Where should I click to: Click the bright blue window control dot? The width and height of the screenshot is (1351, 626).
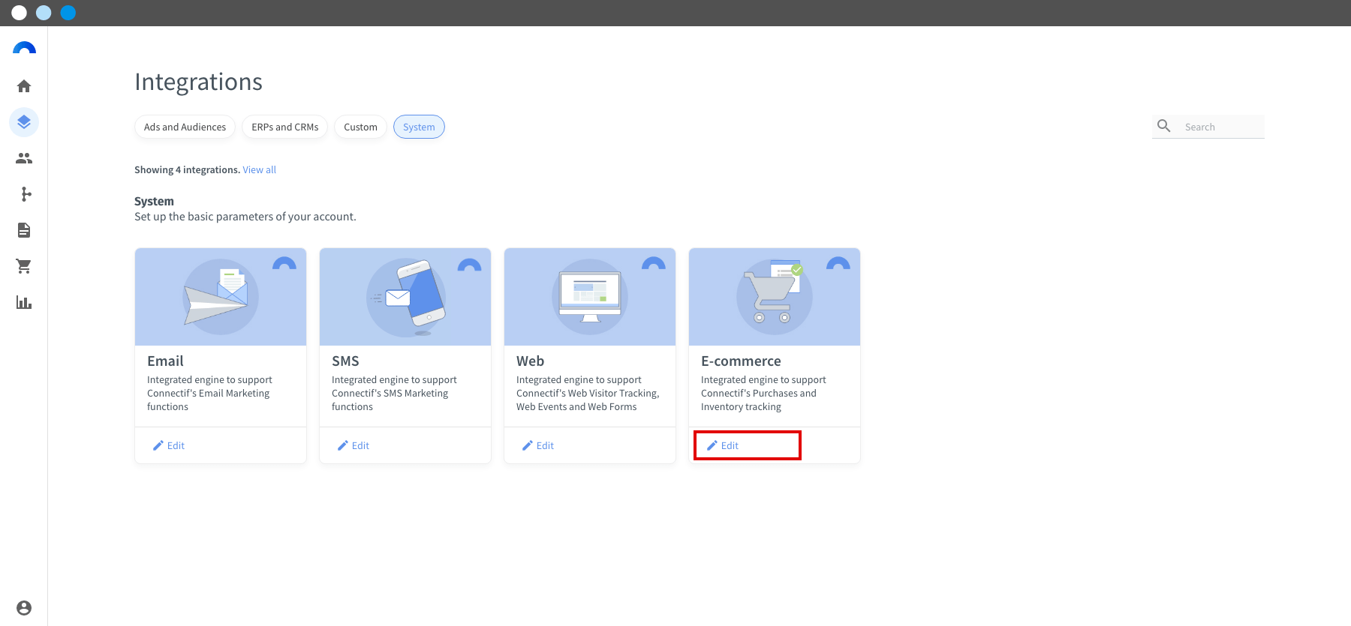point(68,13)
